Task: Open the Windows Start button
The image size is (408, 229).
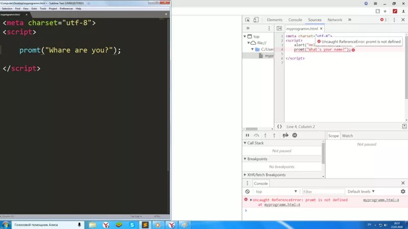Action: pos(6,225)
